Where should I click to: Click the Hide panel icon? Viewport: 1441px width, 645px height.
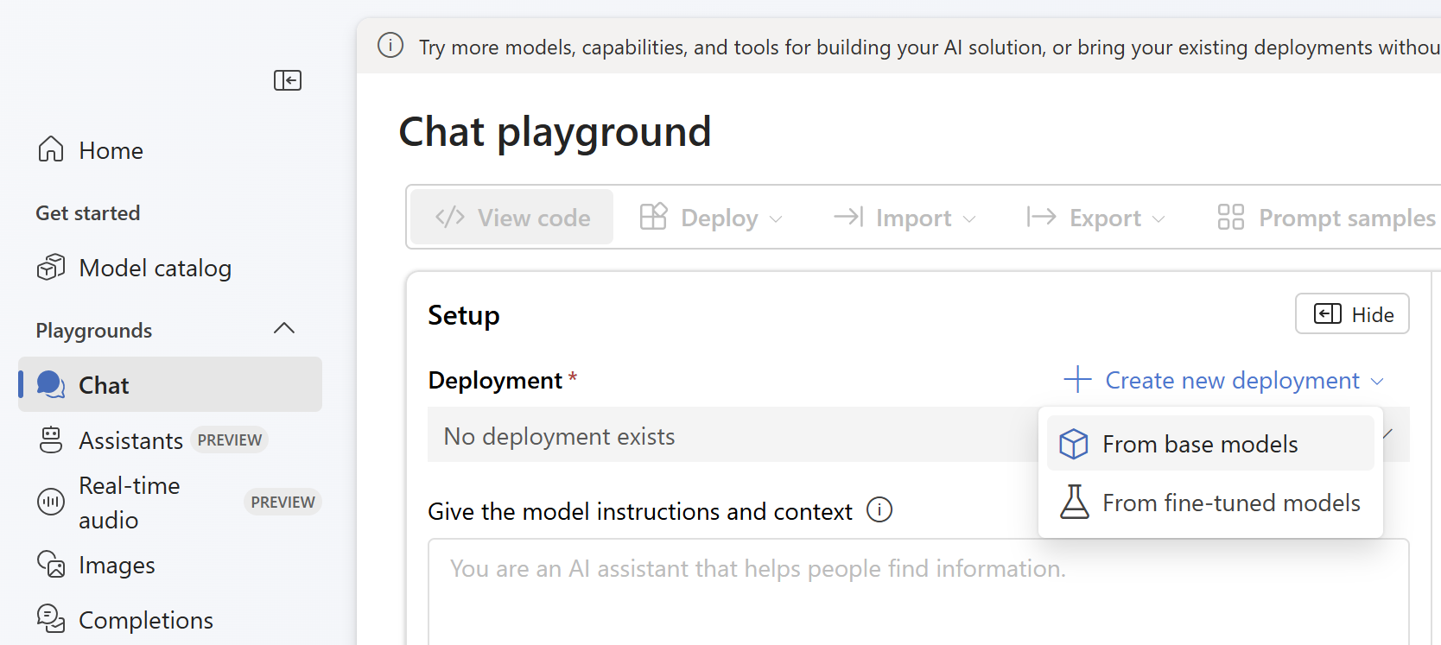[x=1328, y=313]
